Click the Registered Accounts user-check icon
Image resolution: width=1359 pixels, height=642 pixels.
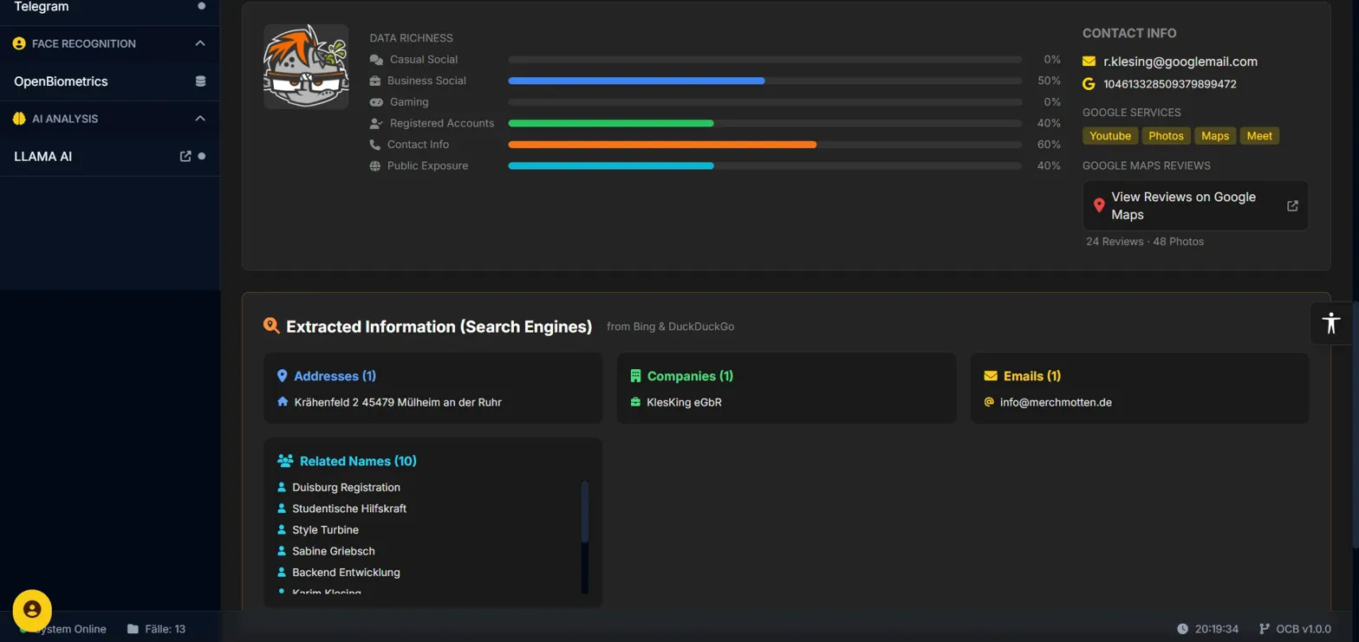coord(376,123)
